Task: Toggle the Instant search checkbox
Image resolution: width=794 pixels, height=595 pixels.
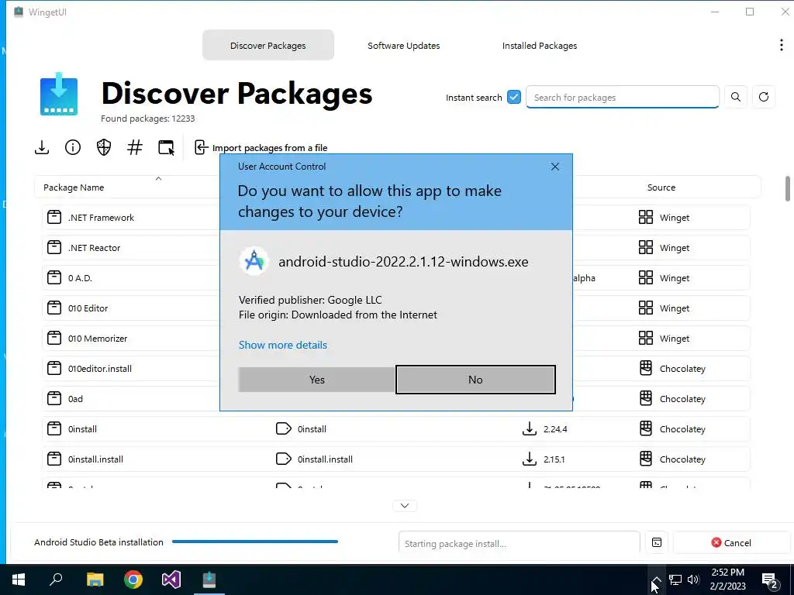Action: tap(514, 97)
